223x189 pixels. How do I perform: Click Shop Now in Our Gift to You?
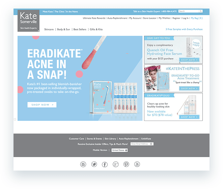tap(189, 60)
